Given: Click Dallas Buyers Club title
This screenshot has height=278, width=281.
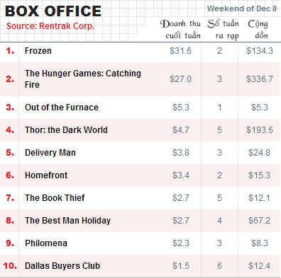Looking at the screenshot, I should 62,266.
